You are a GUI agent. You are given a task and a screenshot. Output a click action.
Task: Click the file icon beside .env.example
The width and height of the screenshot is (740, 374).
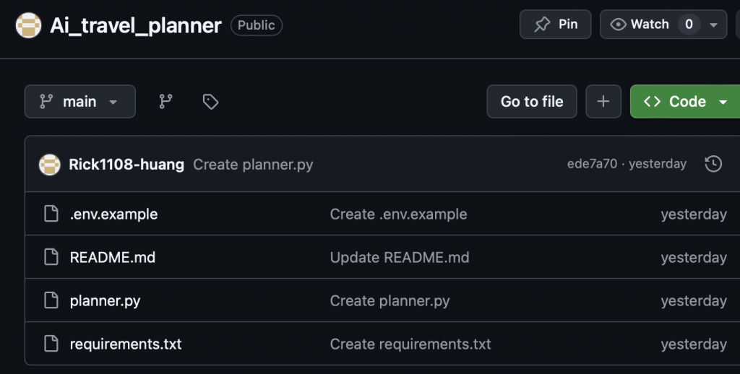[x=51, y=214]
